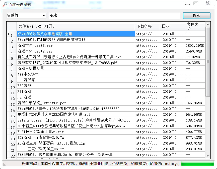Click the vertical scrollbar thumb
Viewport: 217px width, 169px height.
click(208, 62)
